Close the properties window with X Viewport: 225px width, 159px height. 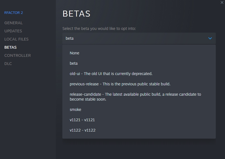pyautogui.click(x=222, y=2)
